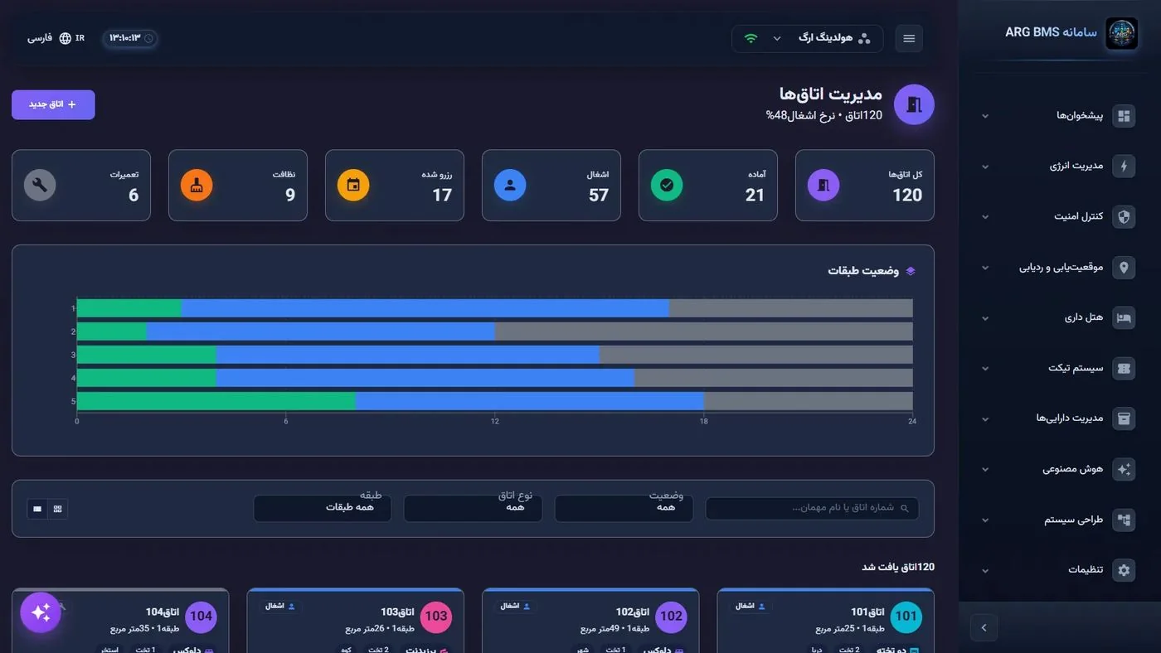Viewport: 1161px width, 653px height.
Task: Click the ARG BMS logo image in sidebar
Action: click(1122, 34)
